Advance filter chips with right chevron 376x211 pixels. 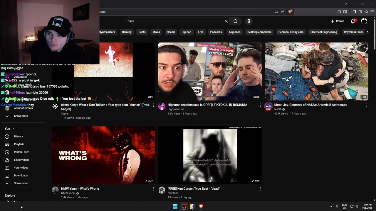367,32
